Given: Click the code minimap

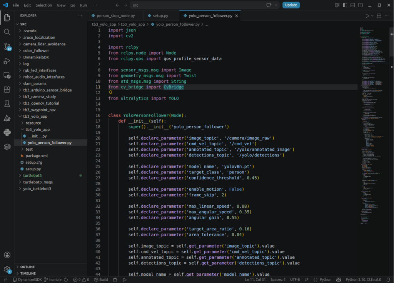Looking at the screenshot, I should click(x=373, y=126).
